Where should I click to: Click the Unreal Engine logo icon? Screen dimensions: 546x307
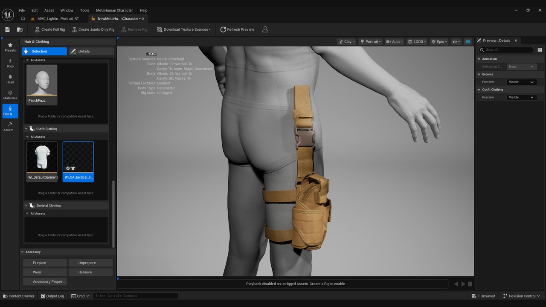8,14
